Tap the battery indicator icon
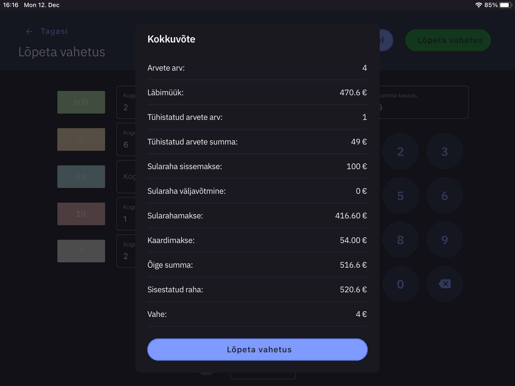Image resolution: width=515 pixels, height=386 pixels. [505, 5]
